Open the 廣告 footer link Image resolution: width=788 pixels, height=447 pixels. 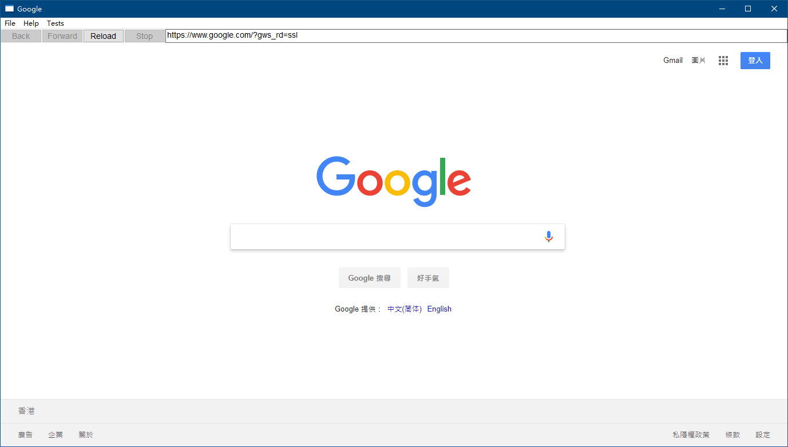25,435
